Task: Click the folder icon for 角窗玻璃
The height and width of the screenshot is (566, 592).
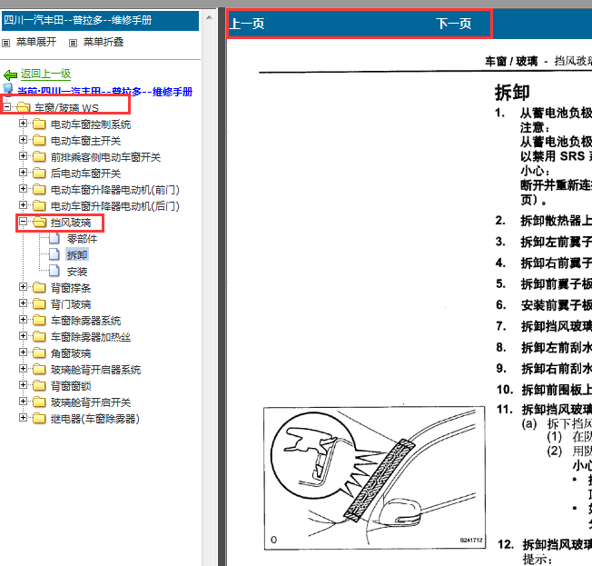Action: 39,353
